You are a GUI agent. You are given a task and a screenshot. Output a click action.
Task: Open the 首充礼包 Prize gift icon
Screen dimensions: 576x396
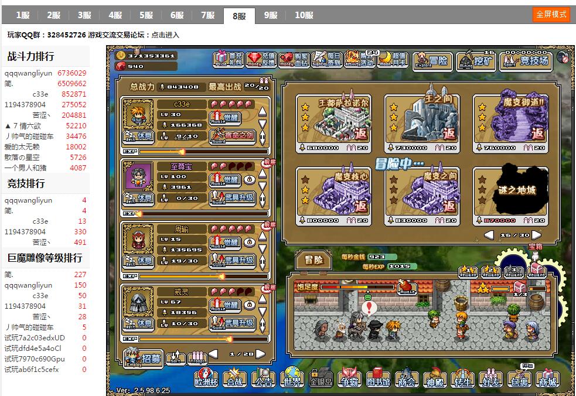click(228, 59)
